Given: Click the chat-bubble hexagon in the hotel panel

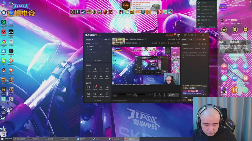Looking at the screenshot, I should pos(245,30).
